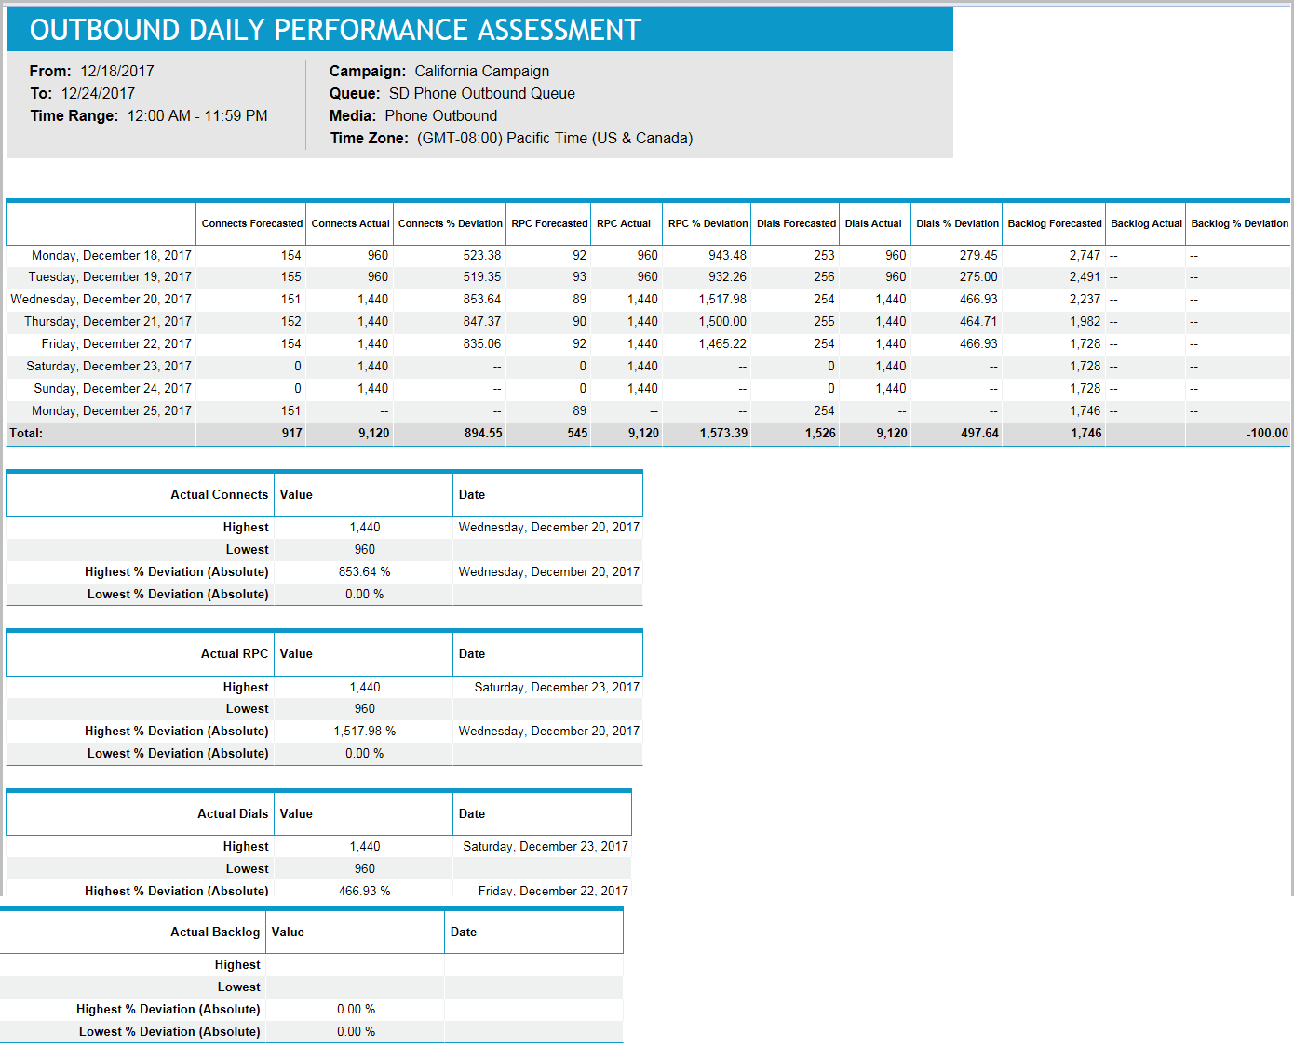The width and height of the screenshot is (1294, 1047).
Task: Select Lowest % Deviation 0.00 % in Actual Backlog
Action: (x=357, y=1031)
